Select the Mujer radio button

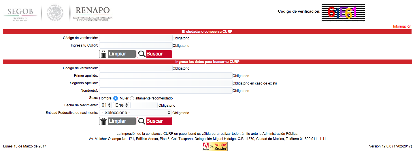point(132,98)
